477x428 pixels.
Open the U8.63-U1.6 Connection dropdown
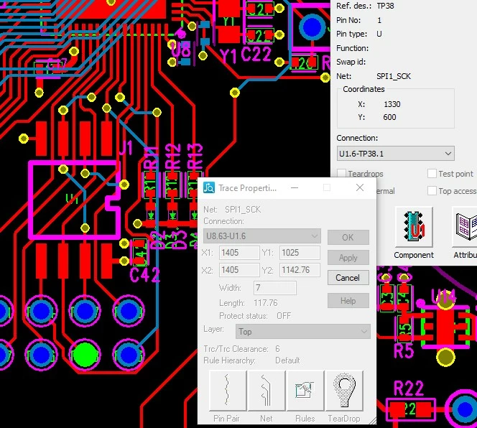click(x=262, y=236)
